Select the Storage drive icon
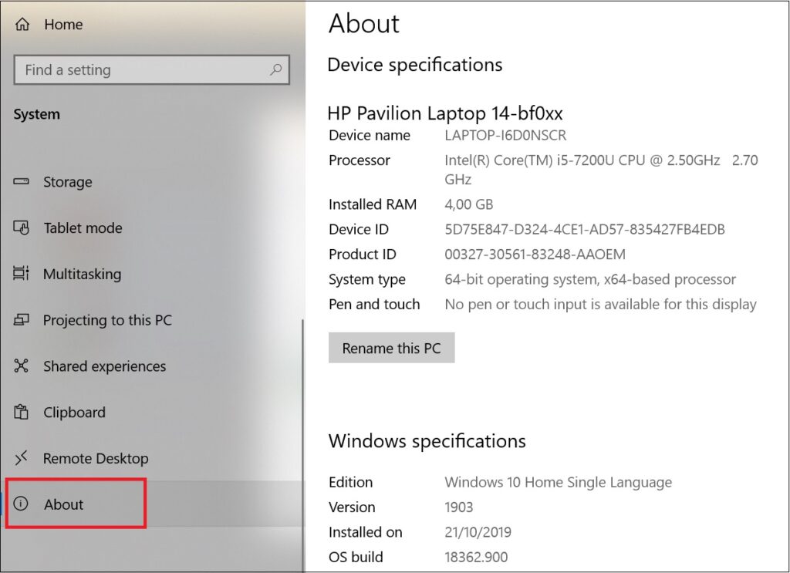This screenshot has height=573, width=790. tap(22, 182)
